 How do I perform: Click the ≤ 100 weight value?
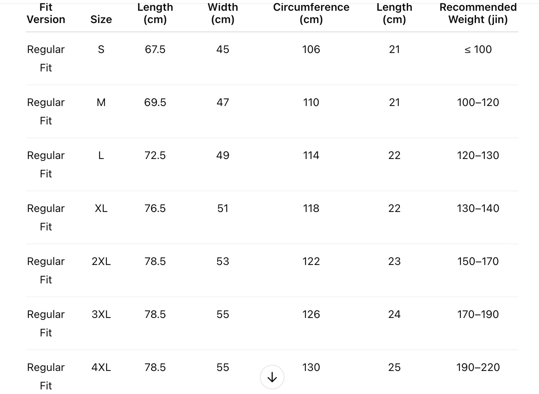click(478, 49)
